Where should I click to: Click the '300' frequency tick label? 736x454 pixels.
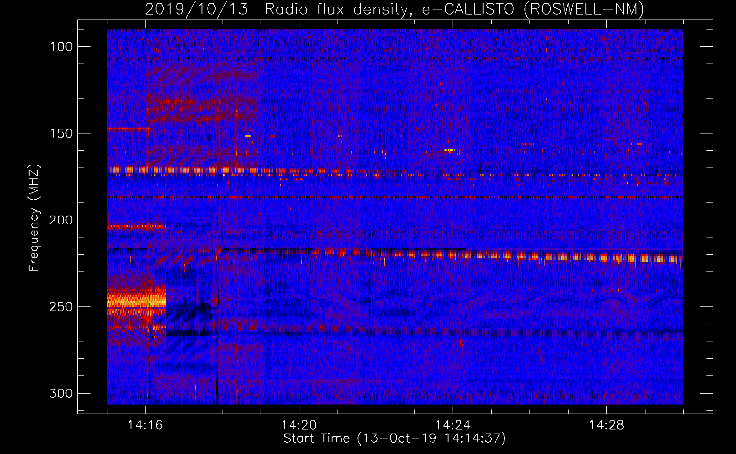[x=61, y=393]
